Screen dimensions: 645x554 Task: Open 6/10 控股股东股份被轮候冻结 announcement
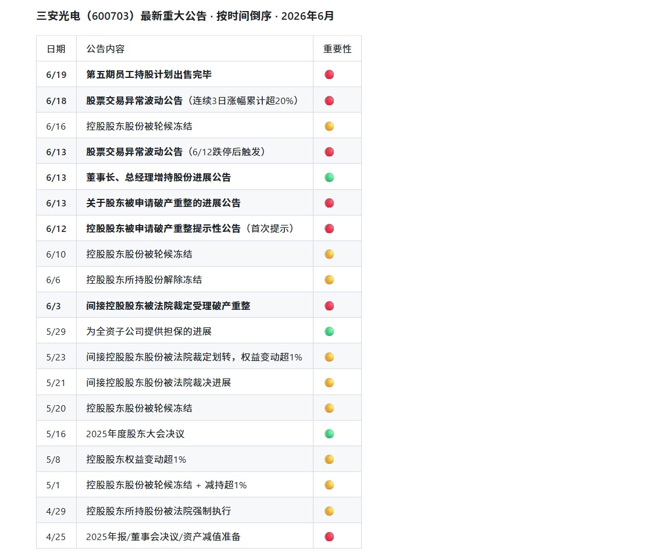(x=139, y=254)
